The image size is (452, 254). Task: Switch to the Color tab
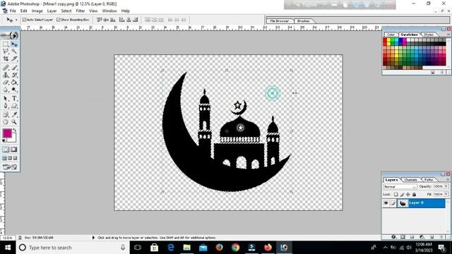(391, 35)
